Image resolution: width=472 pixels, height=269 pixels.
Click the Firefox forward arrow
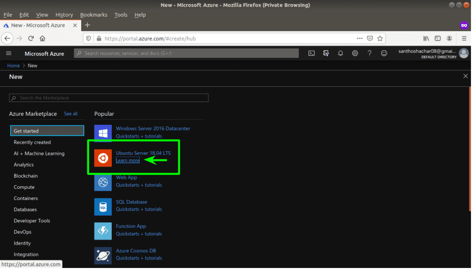pyautogui.click(x=19, y=39)
